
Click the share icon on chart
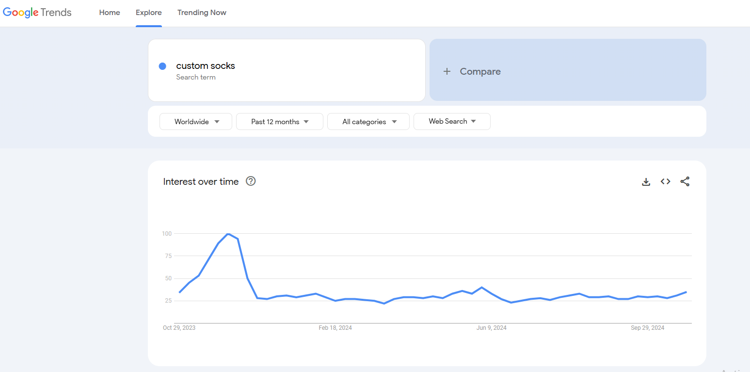(x=685, y=181)
